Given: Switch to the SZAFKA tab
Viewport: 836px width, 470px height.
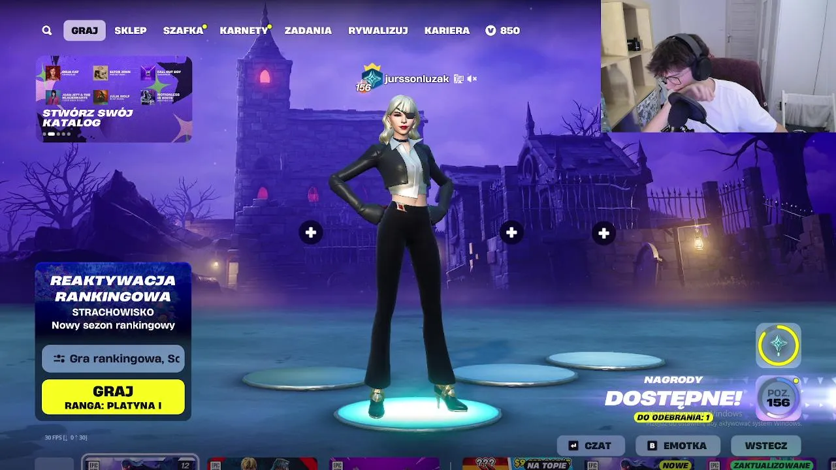Looking at the screenshot, I should (x=184, y=31).
